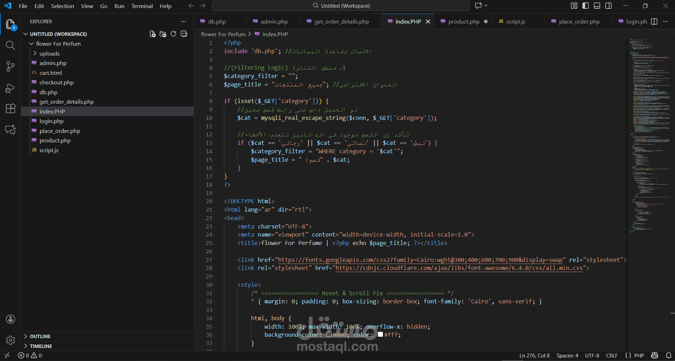Open Run and Debug view

tap(11, 88)
